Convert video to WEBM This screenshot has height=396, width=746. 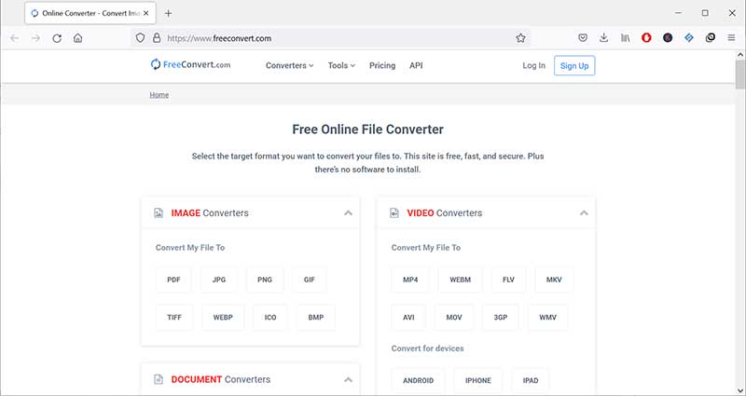460,280
